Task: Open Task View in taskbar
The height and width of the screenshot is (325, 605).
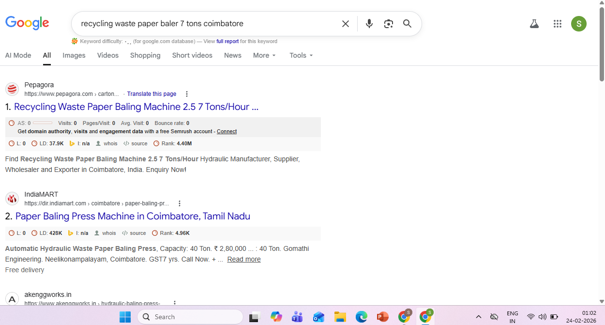Action: click(254, 317)
